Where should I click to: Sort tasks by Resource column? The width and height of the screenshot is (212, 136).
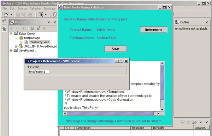[x=141, y=128]
